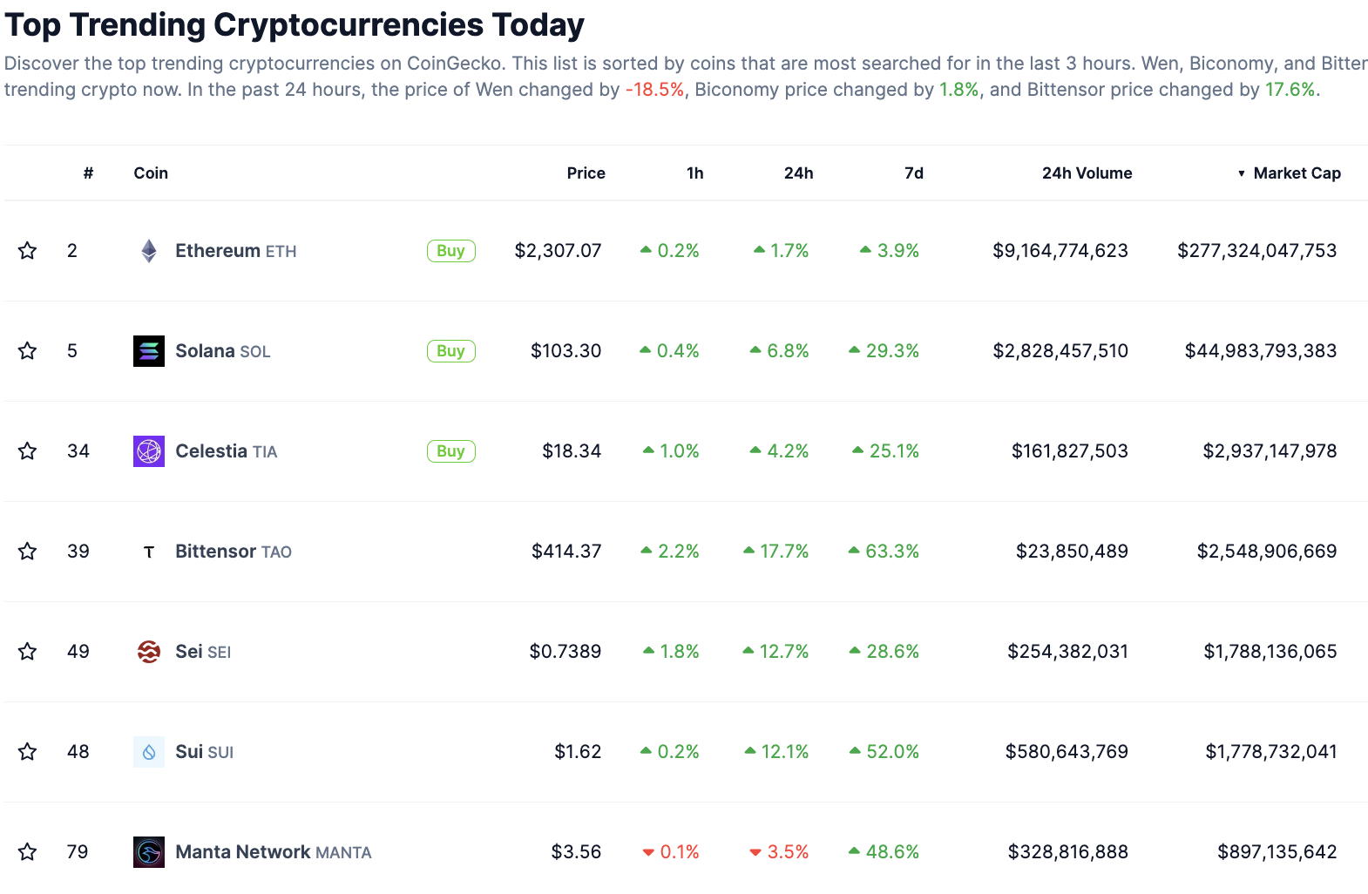Click the Manta Network coin logo
Screen dimensions: 1368x894
[x=149, y=852]
